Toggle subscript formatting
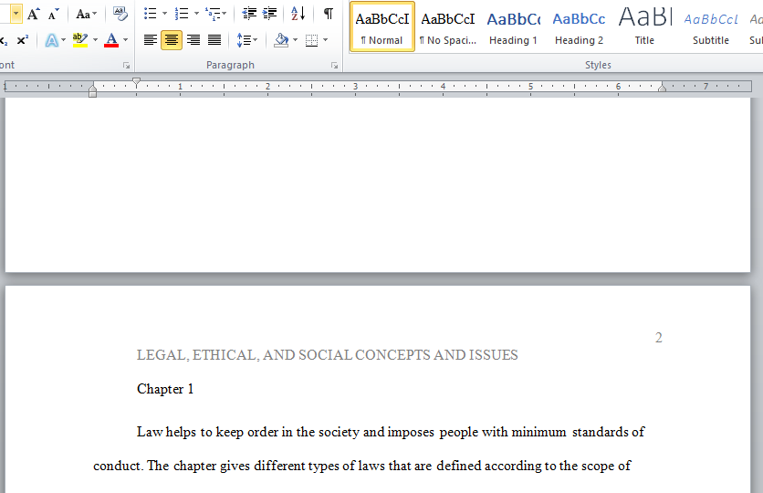This screenshot has width=763, height=493. (x=4, y=40)
